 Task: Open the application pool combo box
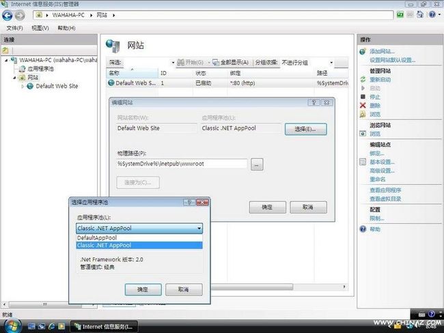[139, 229]
